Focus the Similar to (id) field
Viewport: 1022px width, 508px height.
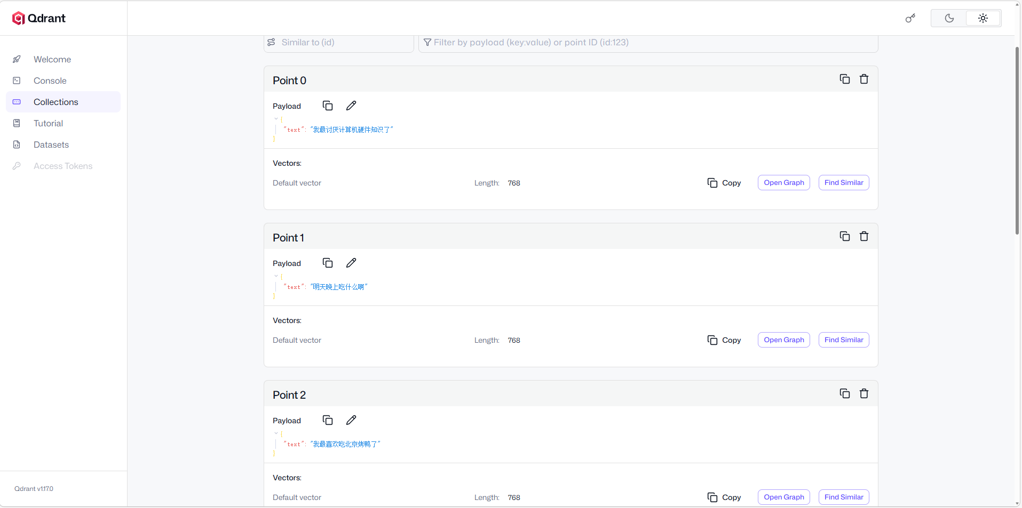click(339, 43)
